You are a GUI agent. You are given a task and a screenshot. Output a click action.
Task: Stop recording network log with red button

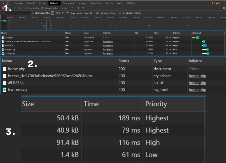[3, 8]
